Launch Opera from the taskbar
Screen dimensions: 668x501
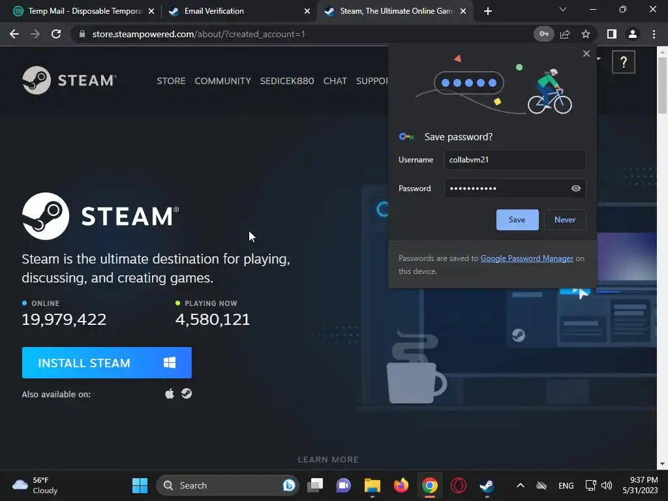[459, 485]
